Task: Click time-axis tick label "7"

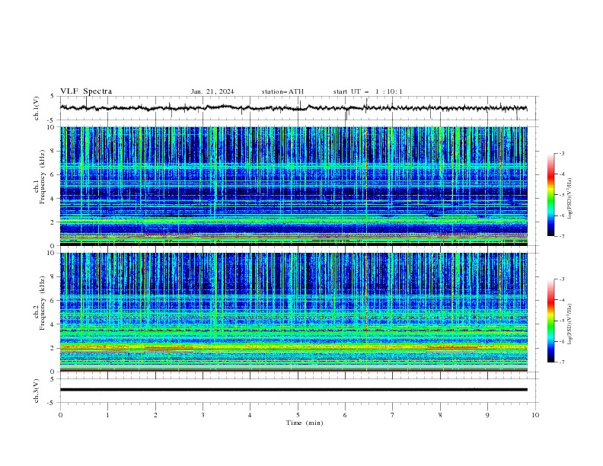Action: tap(393, 415)
